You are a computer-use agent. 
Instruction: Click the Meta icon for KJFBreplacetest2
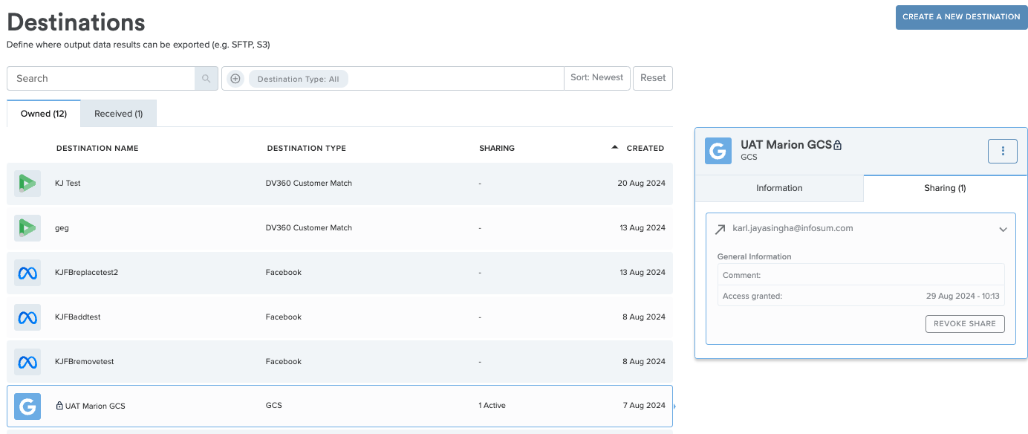(x=27, y=272)
